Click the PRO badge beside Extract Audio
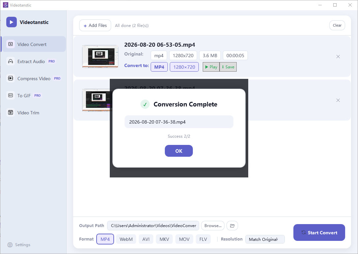The height and width of the screenshot is (254, 358). (52, 61)
